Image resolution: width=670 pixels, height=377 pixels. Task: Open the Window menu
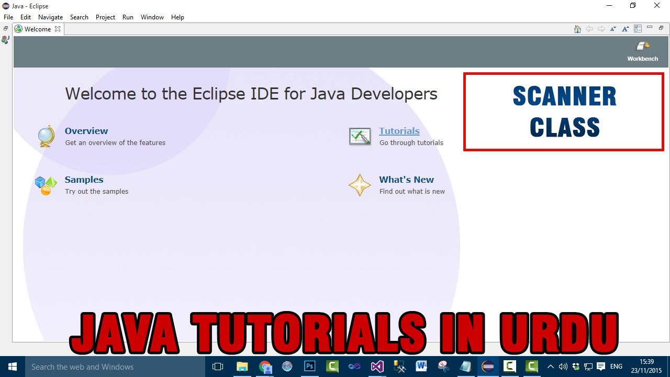tap(152, 17)
